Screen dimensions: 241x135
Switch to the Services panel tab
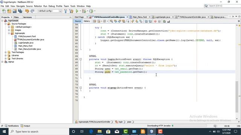(x=27, y=17)
